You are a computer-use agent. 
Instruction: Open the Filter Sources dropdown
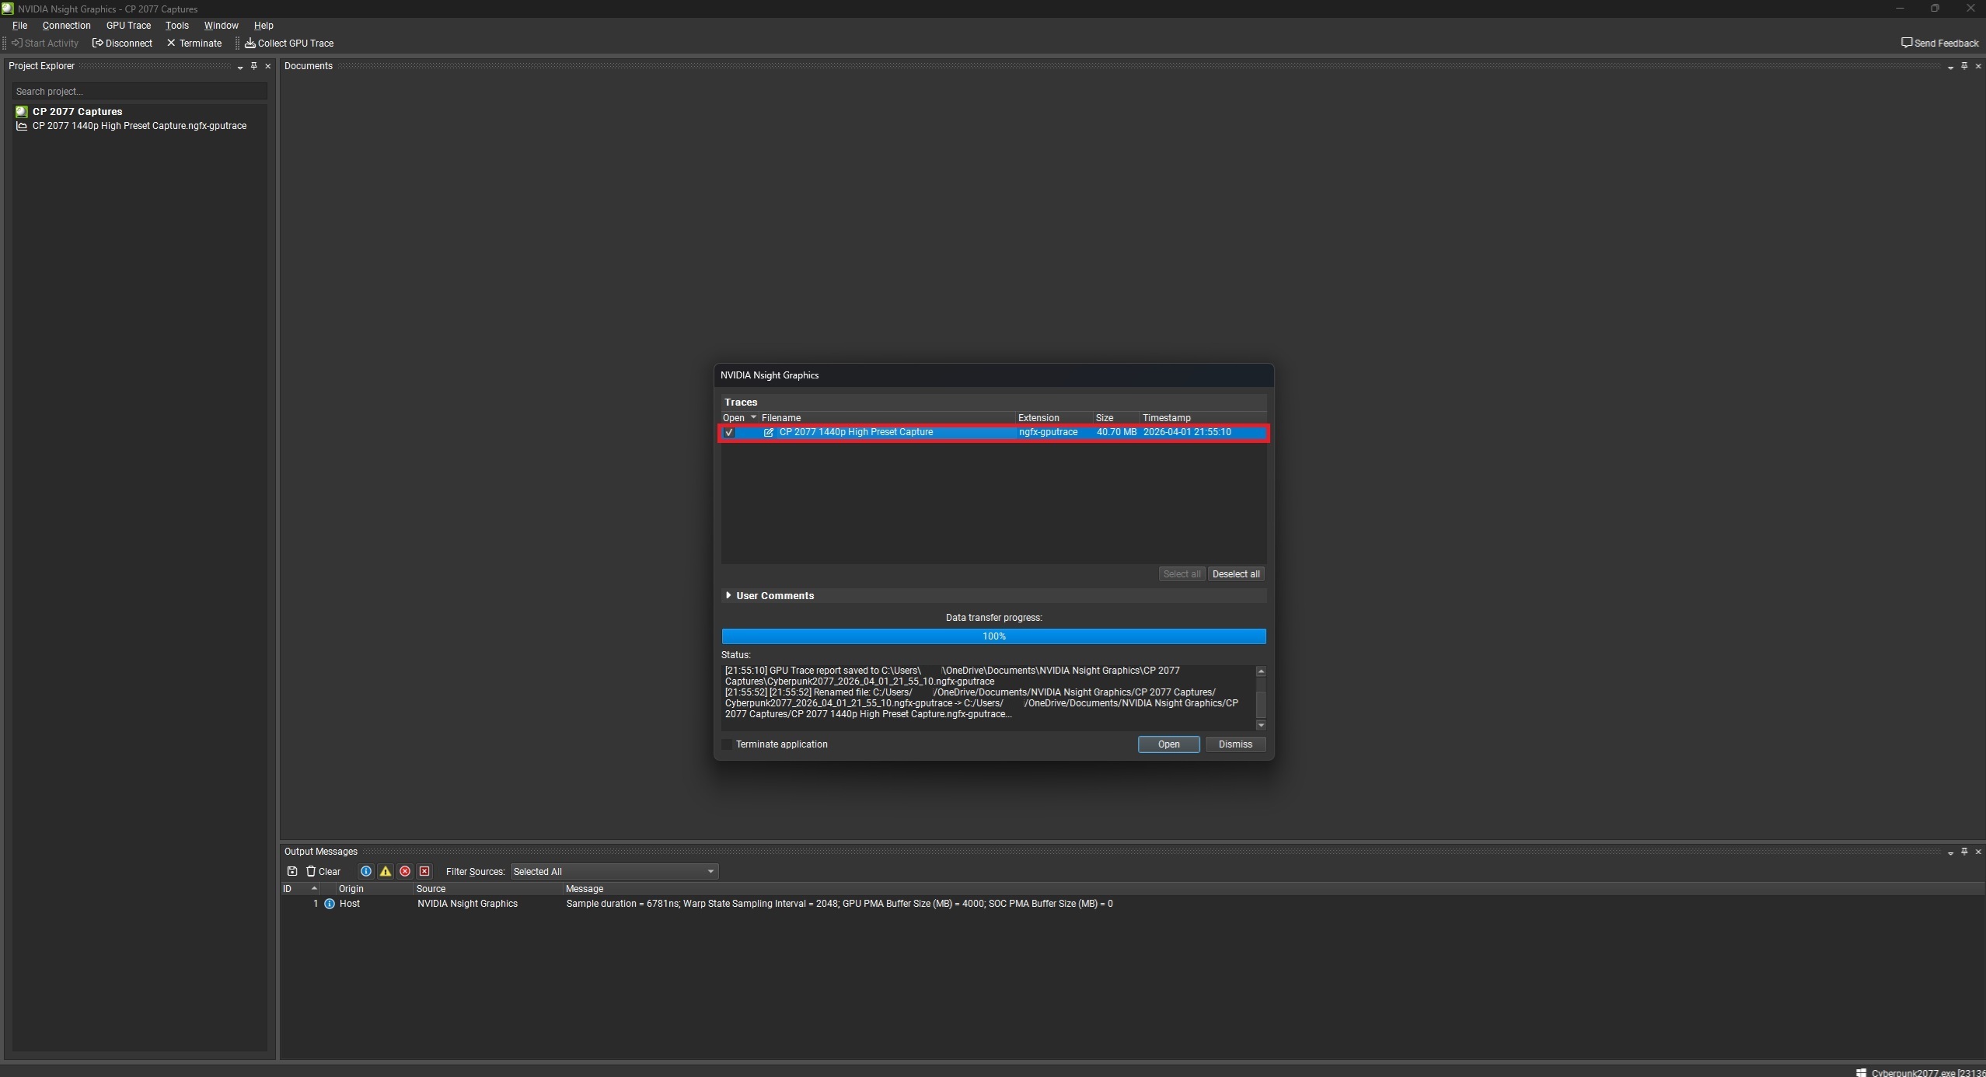pos(613,871)
